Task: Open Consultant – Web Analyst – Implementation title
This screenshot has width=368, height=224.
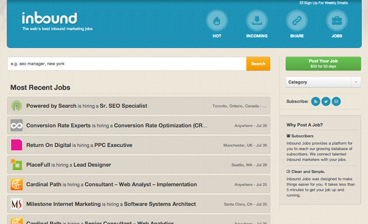Action: (x=141, y=184)
